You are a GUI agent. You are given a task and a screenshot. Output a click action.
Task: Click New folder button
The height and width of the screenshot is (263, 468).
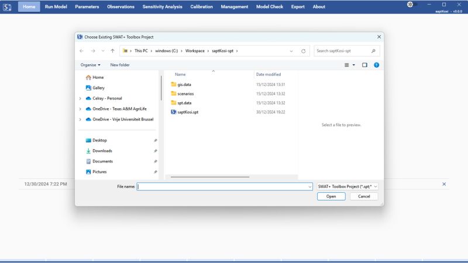click(120, 65)
